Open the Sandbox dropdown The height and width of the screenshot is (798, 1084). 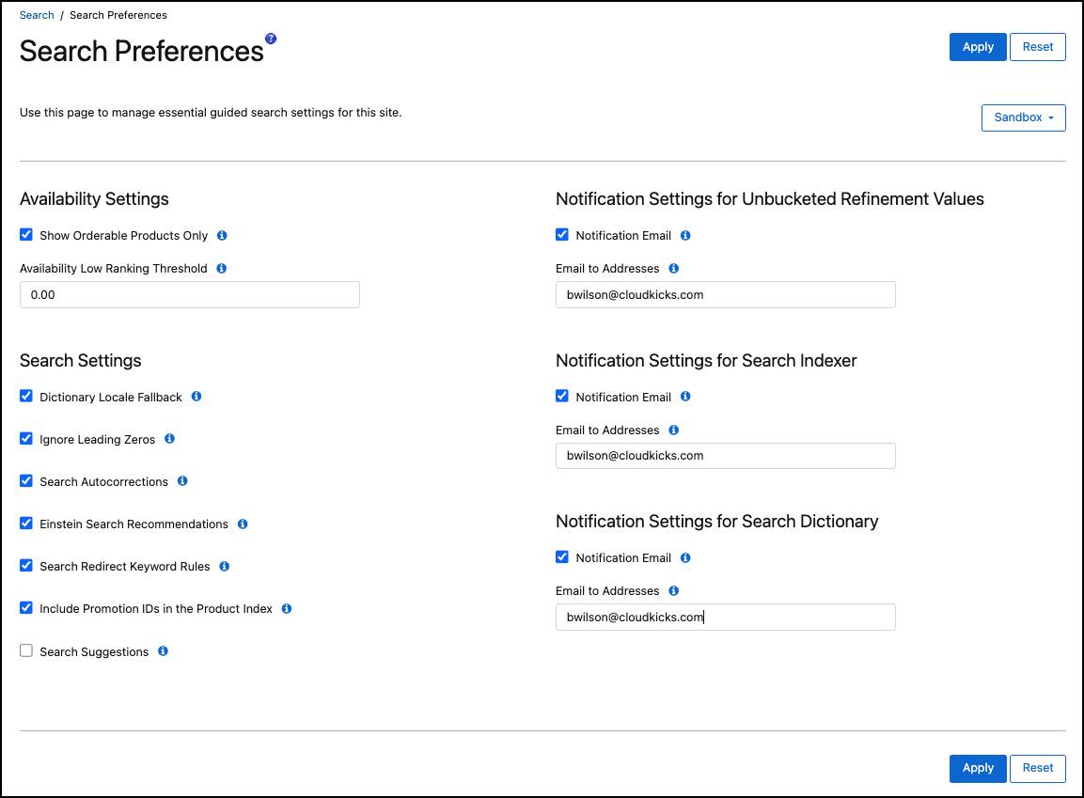(1023, 117)
